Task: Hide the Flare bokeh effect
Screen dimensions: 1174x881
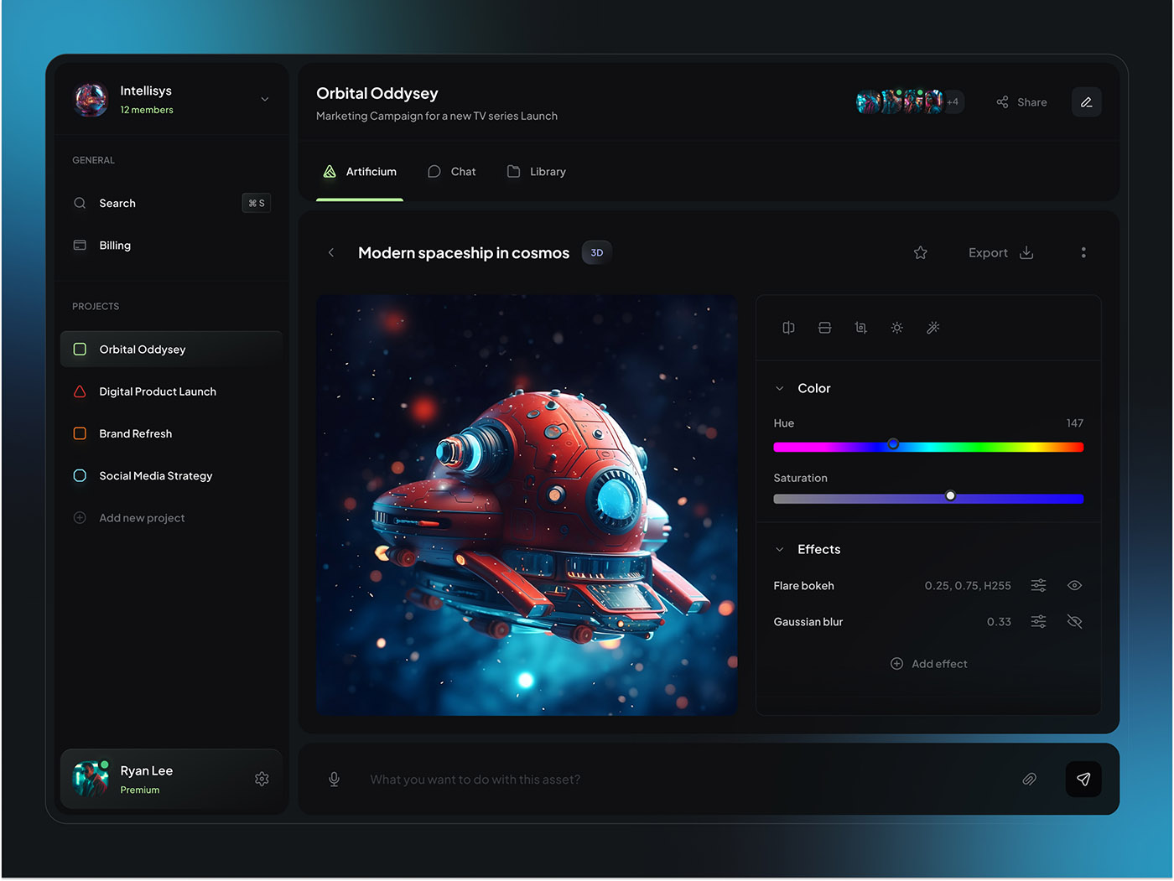Action: coord(1074,586)
